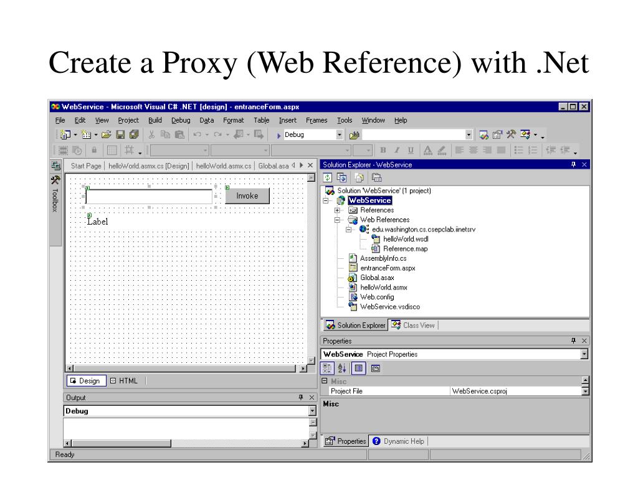The image size is (638, 478).
Task: Click the Refresh icon in Solution Explorer
Action: (328, 177)
